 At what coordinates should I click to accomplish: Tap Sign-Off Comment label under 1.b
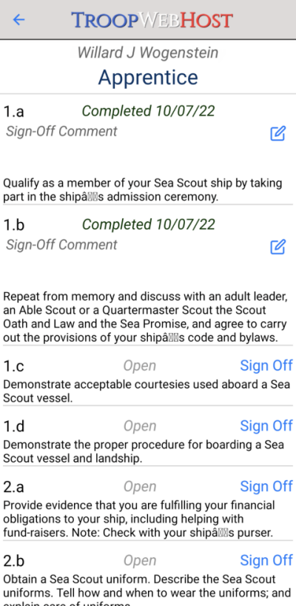click(x=61, y=245)
